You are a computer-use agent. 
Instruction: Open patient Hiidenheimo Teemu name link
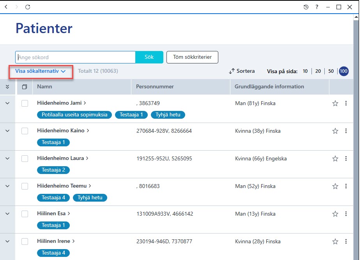click(x=64, y=186)
